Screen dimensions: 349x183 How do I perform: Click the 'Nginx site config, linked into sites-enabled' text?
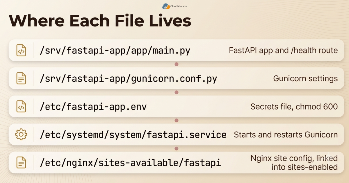click(x=294, y=163)
